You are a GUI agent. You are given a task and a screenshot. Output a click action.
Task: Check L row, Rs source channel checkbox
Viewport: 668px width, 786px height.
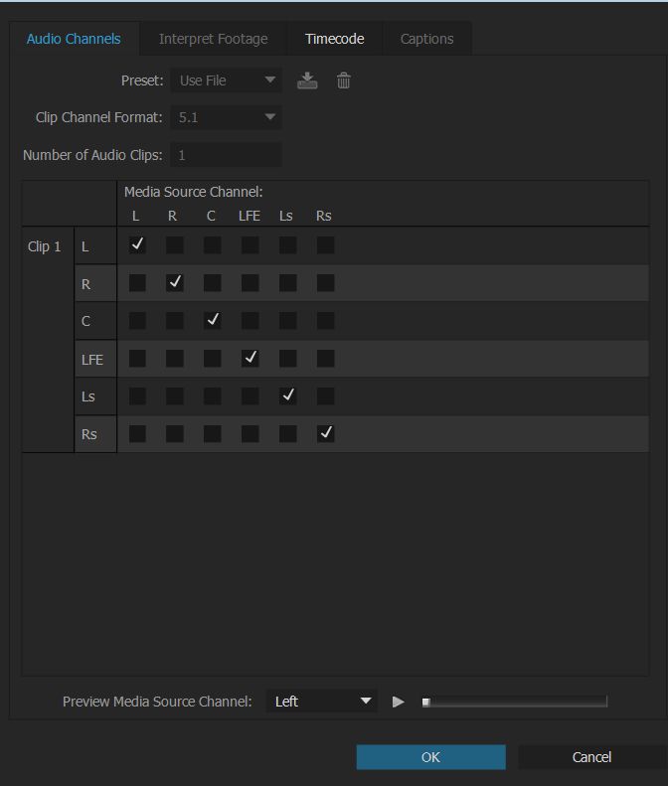click(325, 245)
